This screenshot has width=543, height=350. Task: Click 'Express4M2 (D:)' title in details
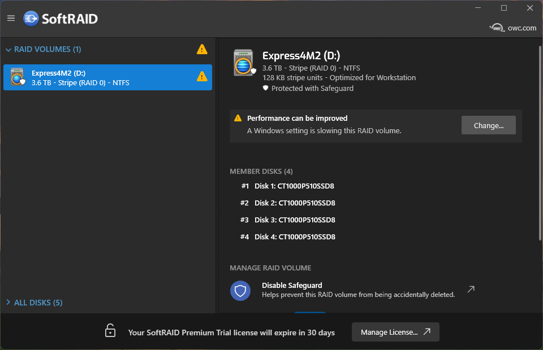pyautogui.click(x=301, y=56)
